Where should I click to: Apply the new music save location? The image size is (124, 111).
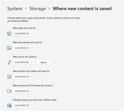point(43,62)
